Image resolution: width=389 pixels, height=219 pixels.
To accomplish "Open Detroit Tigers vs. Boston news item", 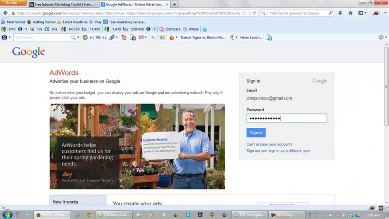I will click(203, 37).
